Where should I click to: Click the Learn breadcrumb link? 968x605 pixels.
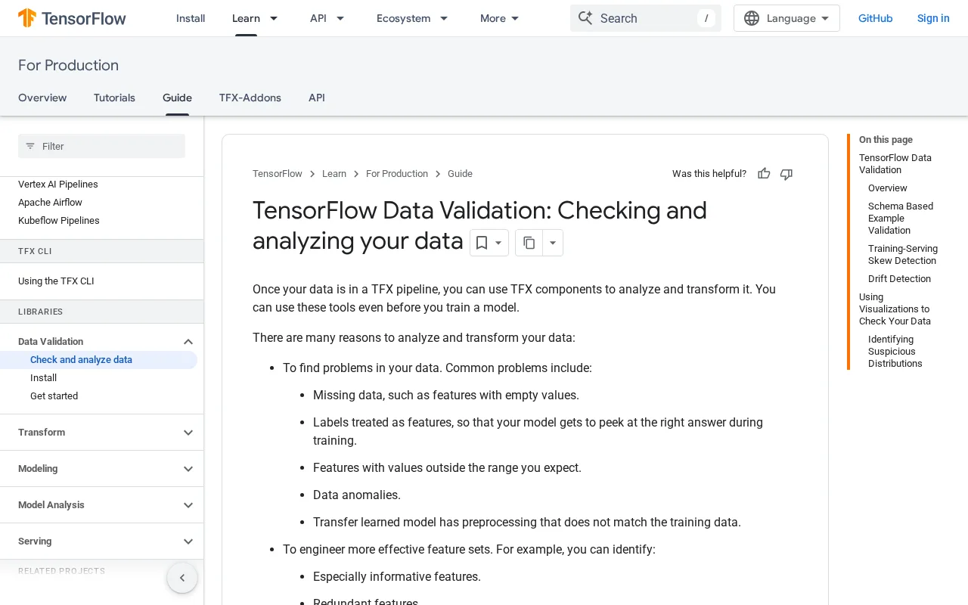[334, 174]
